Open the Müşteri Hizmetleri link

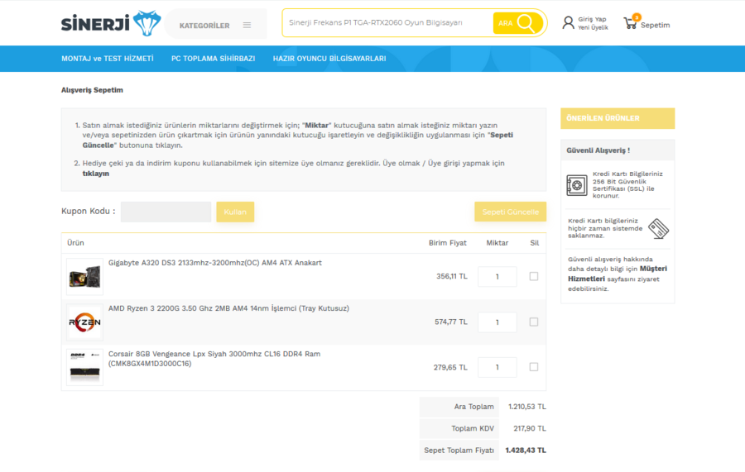(618, 274)
